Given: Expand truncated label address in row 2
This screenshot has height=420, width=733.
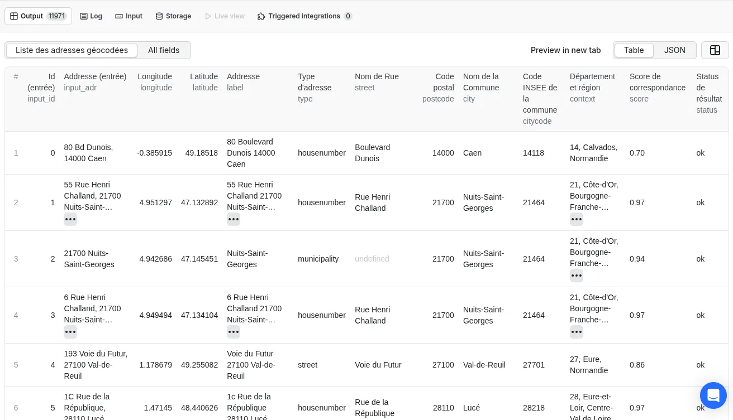Looking at the screenshot, I should tap(234, 219).
